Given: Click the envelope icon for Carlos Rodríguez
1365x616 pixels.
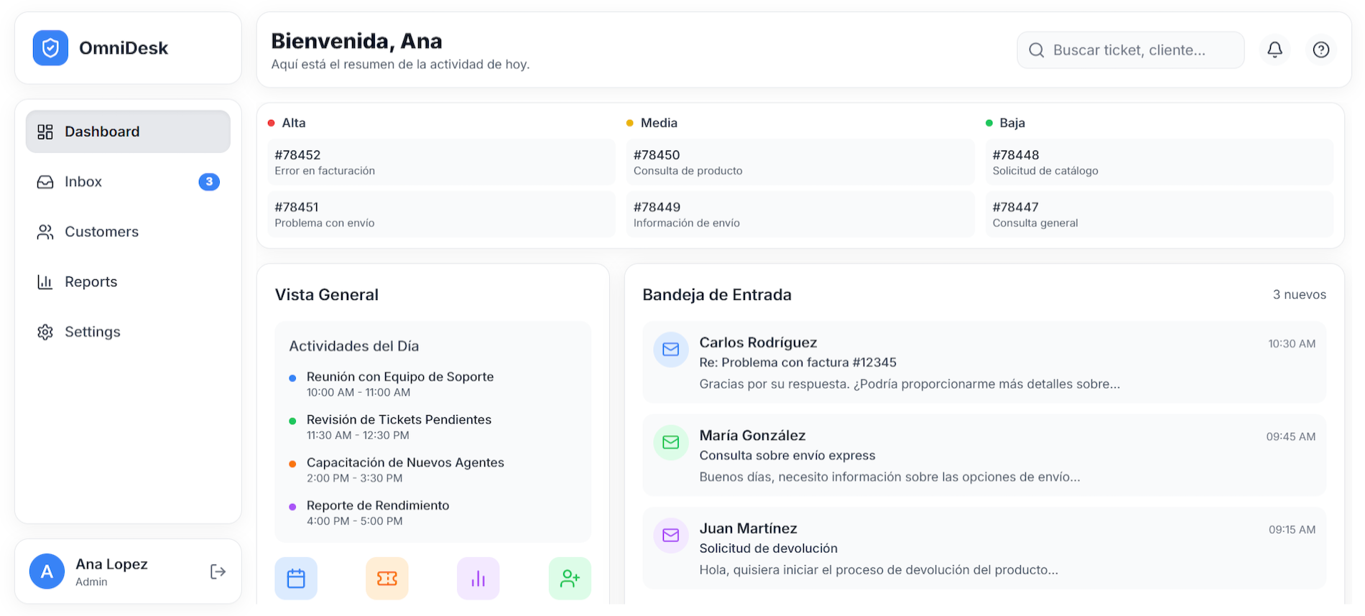Looking at the screenshot, I should click(670, 350).
